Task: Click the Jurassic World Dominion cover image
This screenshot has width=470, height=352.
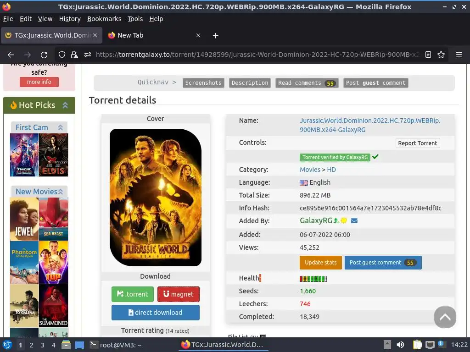Action: pos(156,198)
